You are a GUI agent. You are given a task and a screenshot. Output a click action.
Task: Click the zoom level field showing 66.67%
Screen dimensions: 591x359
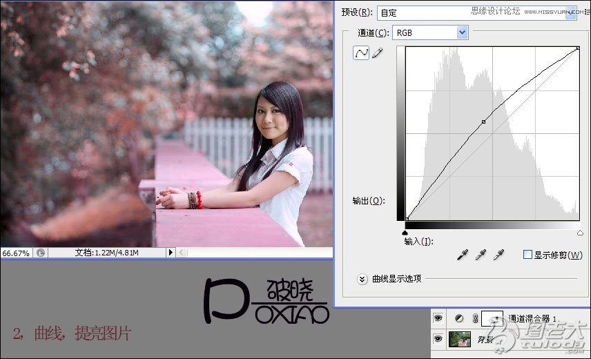click(x=16, y=253)
